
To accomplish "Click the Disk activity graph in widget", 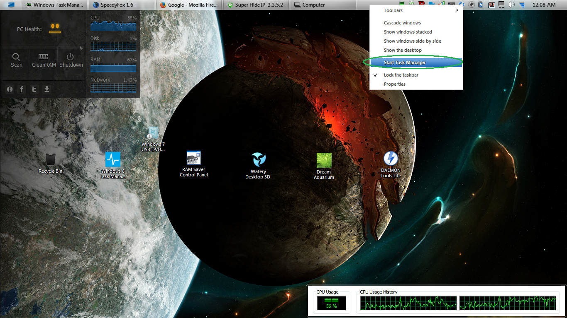I will coord(113,46).
